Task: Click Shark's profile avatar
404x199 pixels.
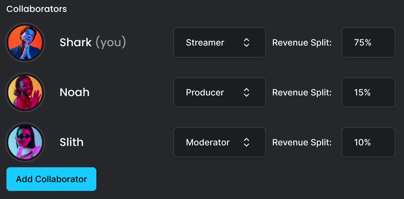Action: coord(25,42)
